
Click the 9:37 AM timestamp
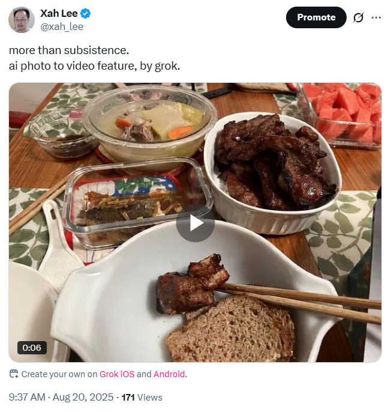tap(27, 397)
